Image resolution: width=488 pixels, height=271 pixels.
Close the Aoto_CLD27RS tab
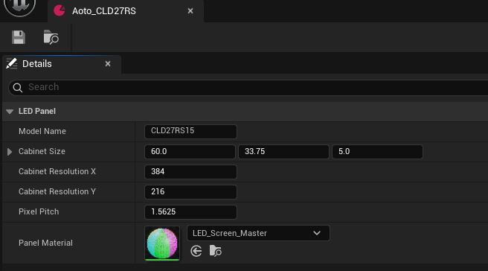pyautogui.click(x=190, y=11)
